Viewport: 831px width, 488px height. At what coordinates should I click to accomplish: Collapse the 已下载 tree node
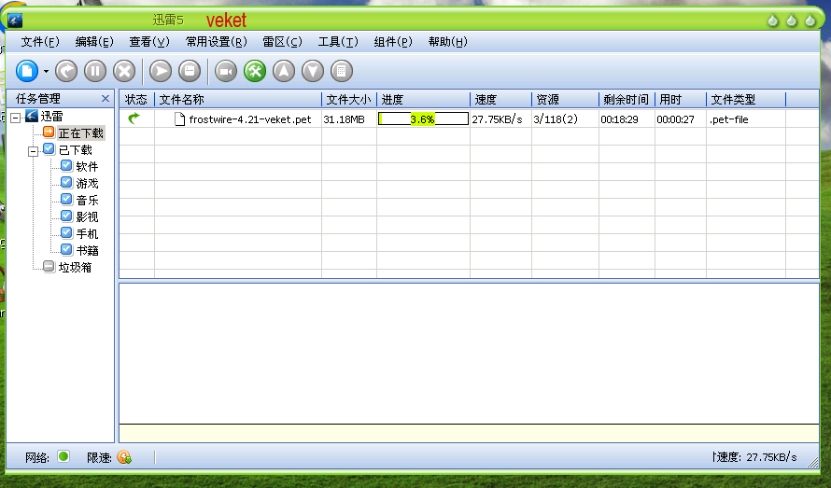tap(33, 151)
